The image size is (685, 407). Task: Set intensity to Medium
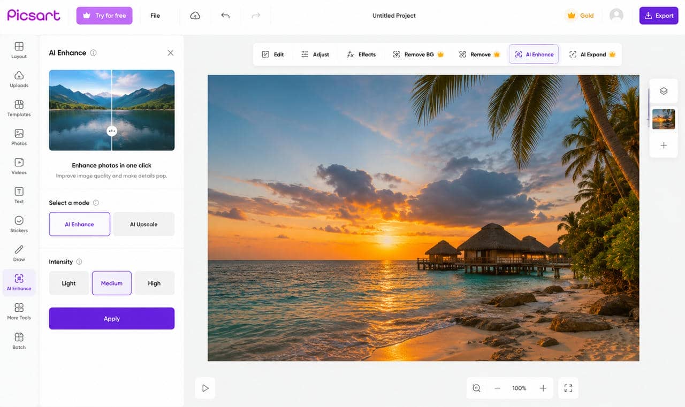pos(112,283)
